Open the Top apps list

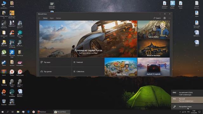(x=55, y=62)
